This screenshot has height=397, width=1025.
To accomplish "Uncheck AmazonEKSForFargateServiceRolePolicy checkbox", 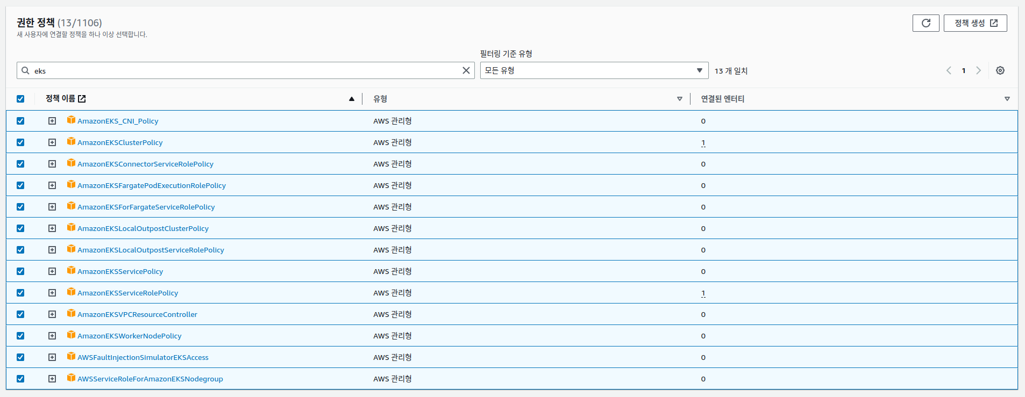I will (20, 207).
